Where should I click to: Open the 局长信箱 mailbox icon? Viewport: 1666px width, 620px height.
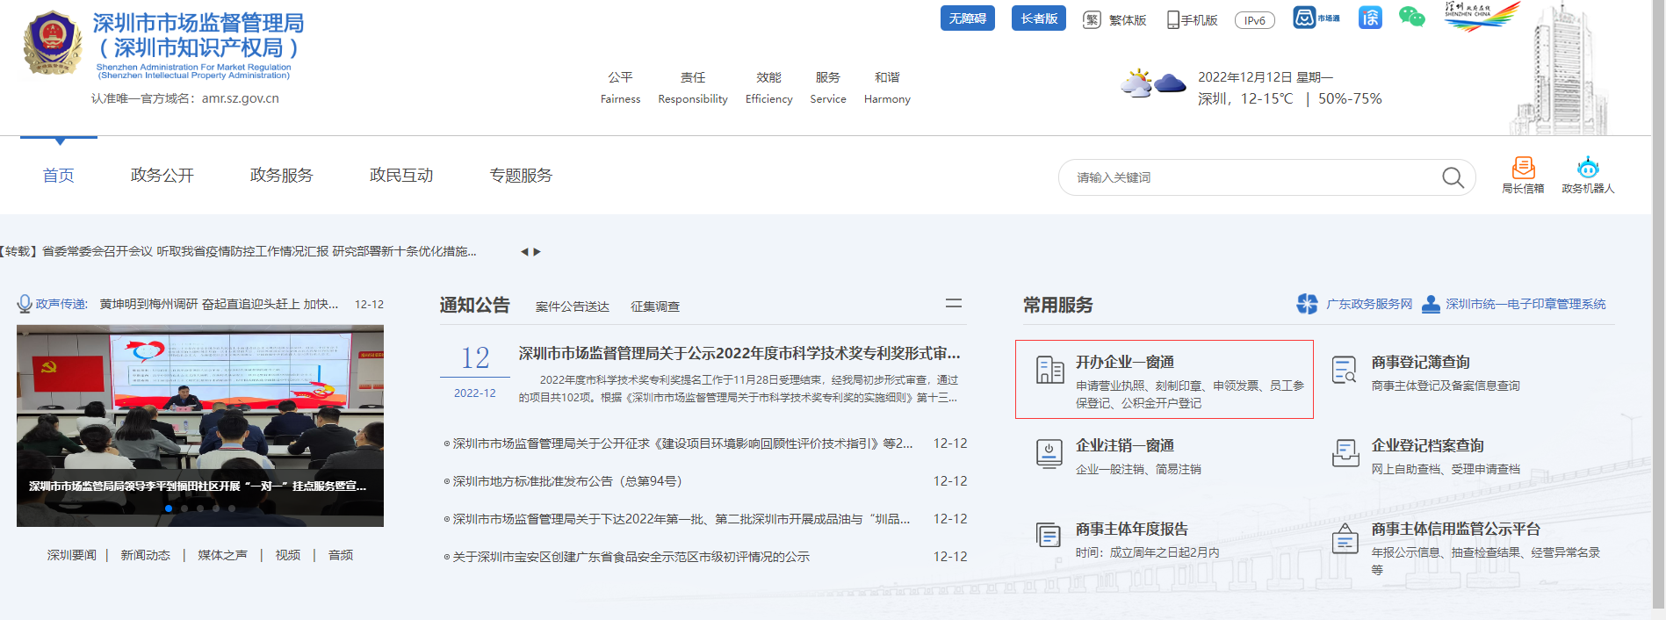click(1523, 168)
